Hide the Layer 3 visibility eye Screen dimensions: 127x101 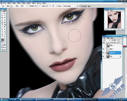(103, 49)
